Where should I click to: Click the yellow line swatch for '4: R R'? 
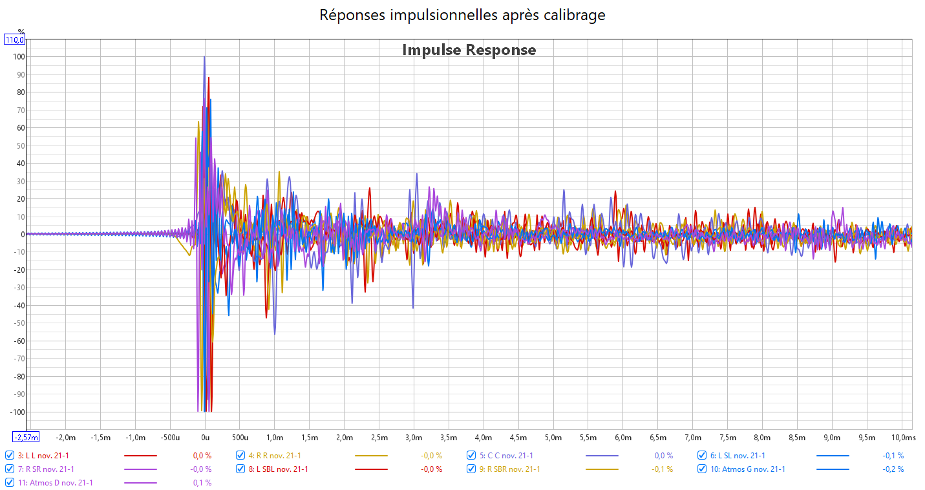(x=371, y=456)
